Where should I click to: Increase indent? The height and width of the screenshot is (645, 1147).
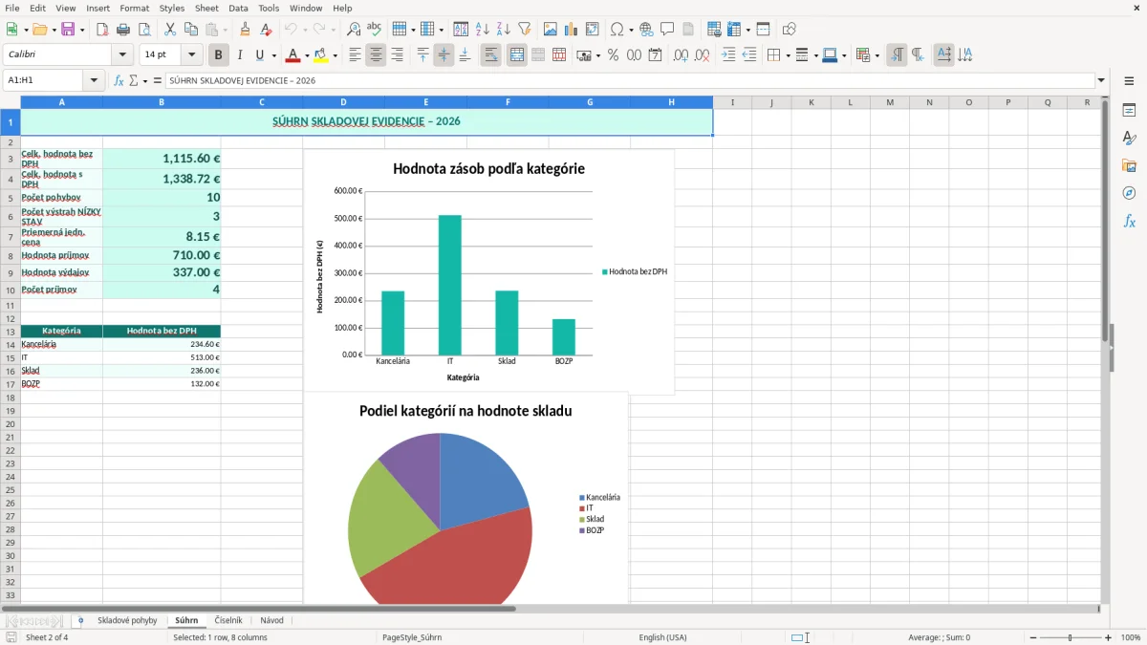(x=728, y=55)
